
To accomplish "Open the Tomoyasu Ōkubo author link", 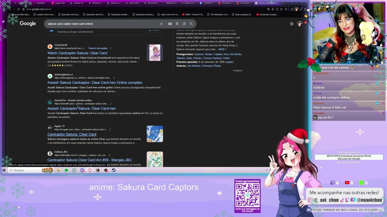I will [x=211, y=66].
